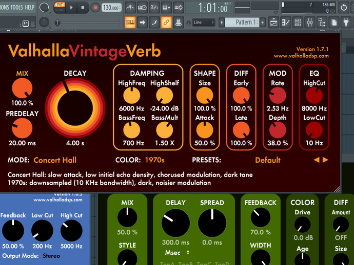This screenshot has height=265, width=354.
Task: Stop playback with the Stop button
Action: (x=83, y=8)
